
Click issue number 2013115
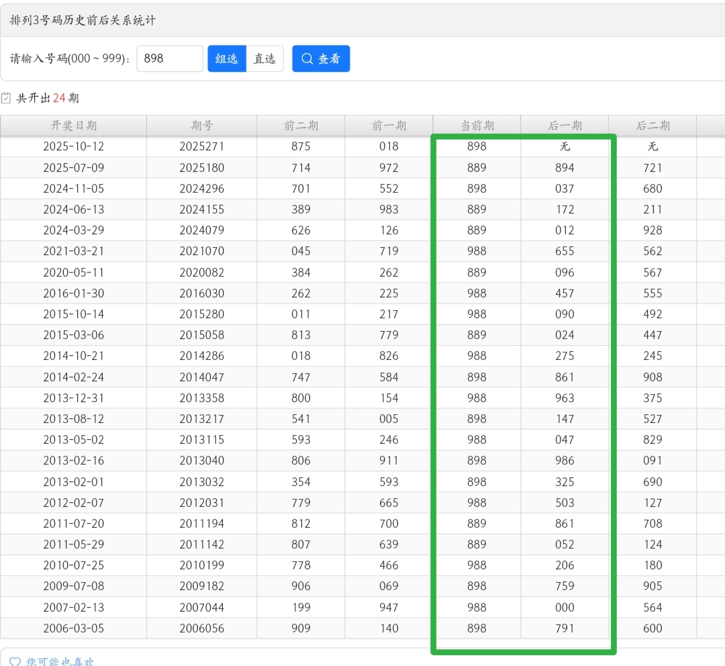[x=201, y=439]
